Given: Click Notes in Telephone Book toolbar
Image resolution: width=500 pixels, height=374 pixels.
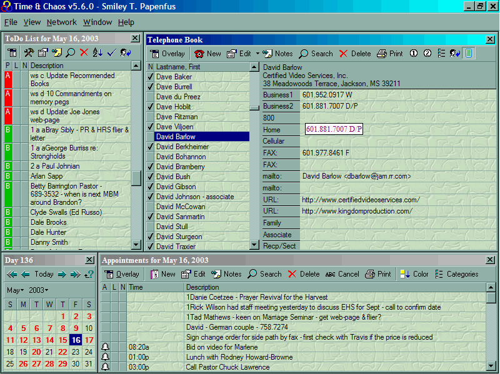Looking at the screenshot, I should tap(277, 54).
